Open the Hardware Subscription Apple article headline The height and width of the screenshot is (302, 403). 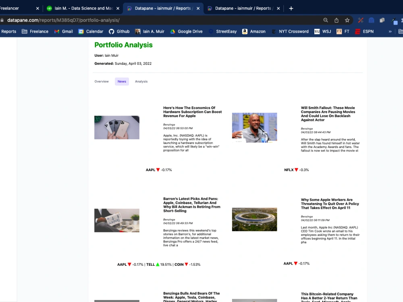[x=193, y=112]
